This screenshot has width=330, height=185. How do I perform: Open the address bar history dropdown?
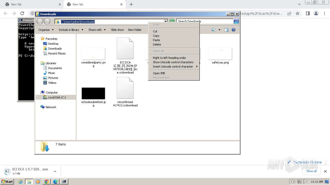[x=166, y=21]
